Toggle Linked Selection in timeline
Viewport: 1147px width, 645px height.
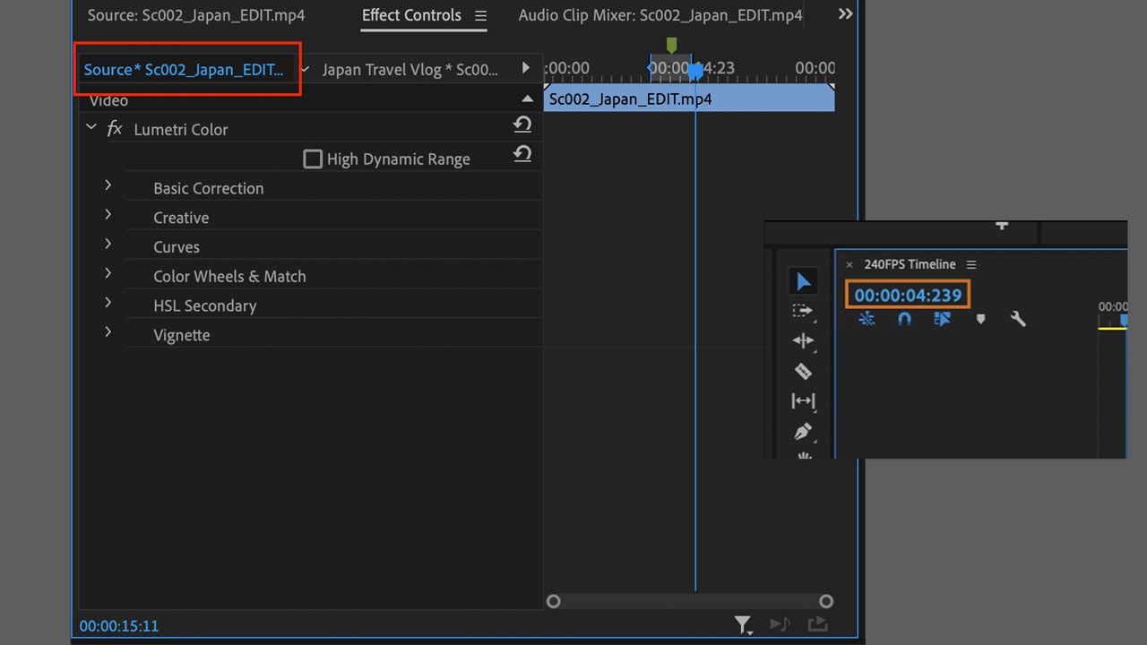(x=942, y=318)
